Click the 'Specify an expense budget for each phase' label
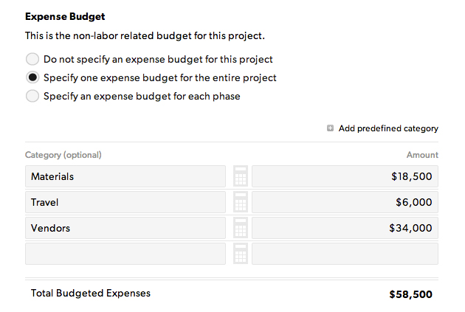 [x=142, y=97]
